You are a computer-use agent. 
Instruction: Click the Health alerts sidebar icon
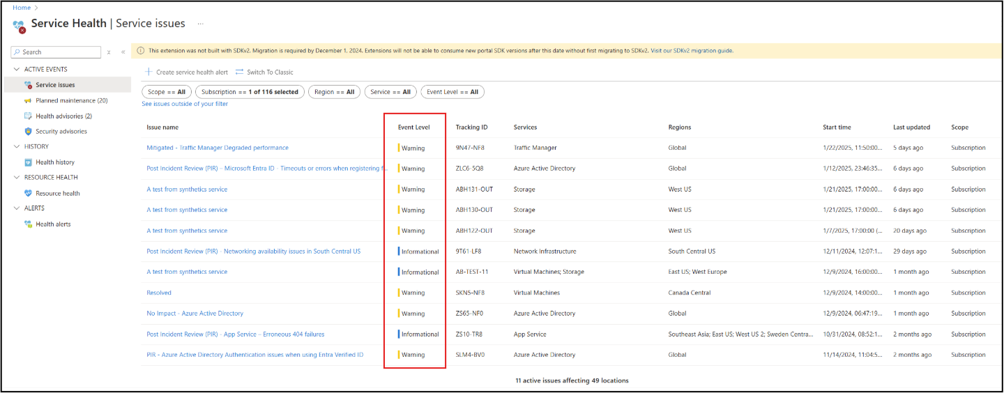28,224
